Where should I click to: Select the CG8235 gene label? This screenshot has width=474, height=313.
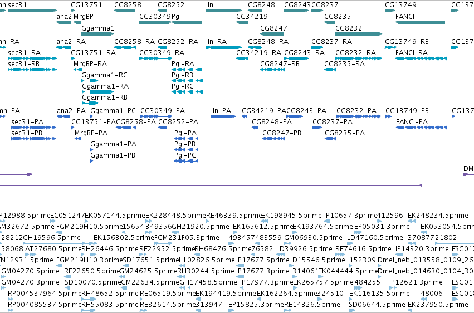pyautogui.click(x=338, y=17)
